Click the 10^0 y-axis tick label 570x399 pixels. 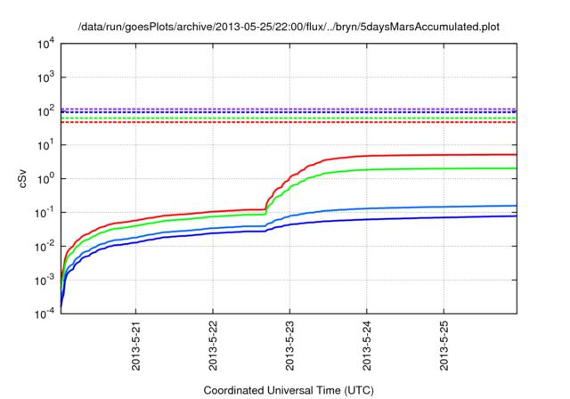[x=45, y=179]
